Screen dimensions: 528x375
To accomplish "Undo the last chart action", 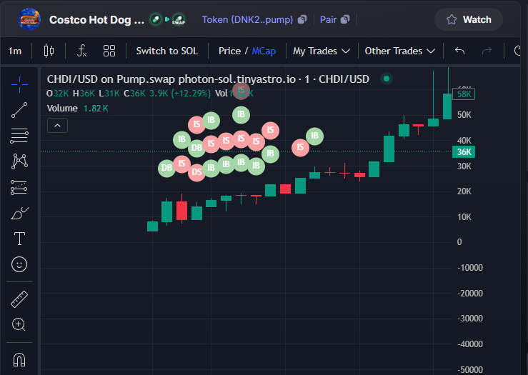I will pyautogui.click(x=459, y=51).
